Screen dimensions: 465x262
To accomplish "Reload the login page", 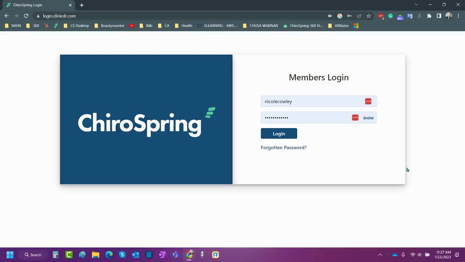I will pos(26,16).
